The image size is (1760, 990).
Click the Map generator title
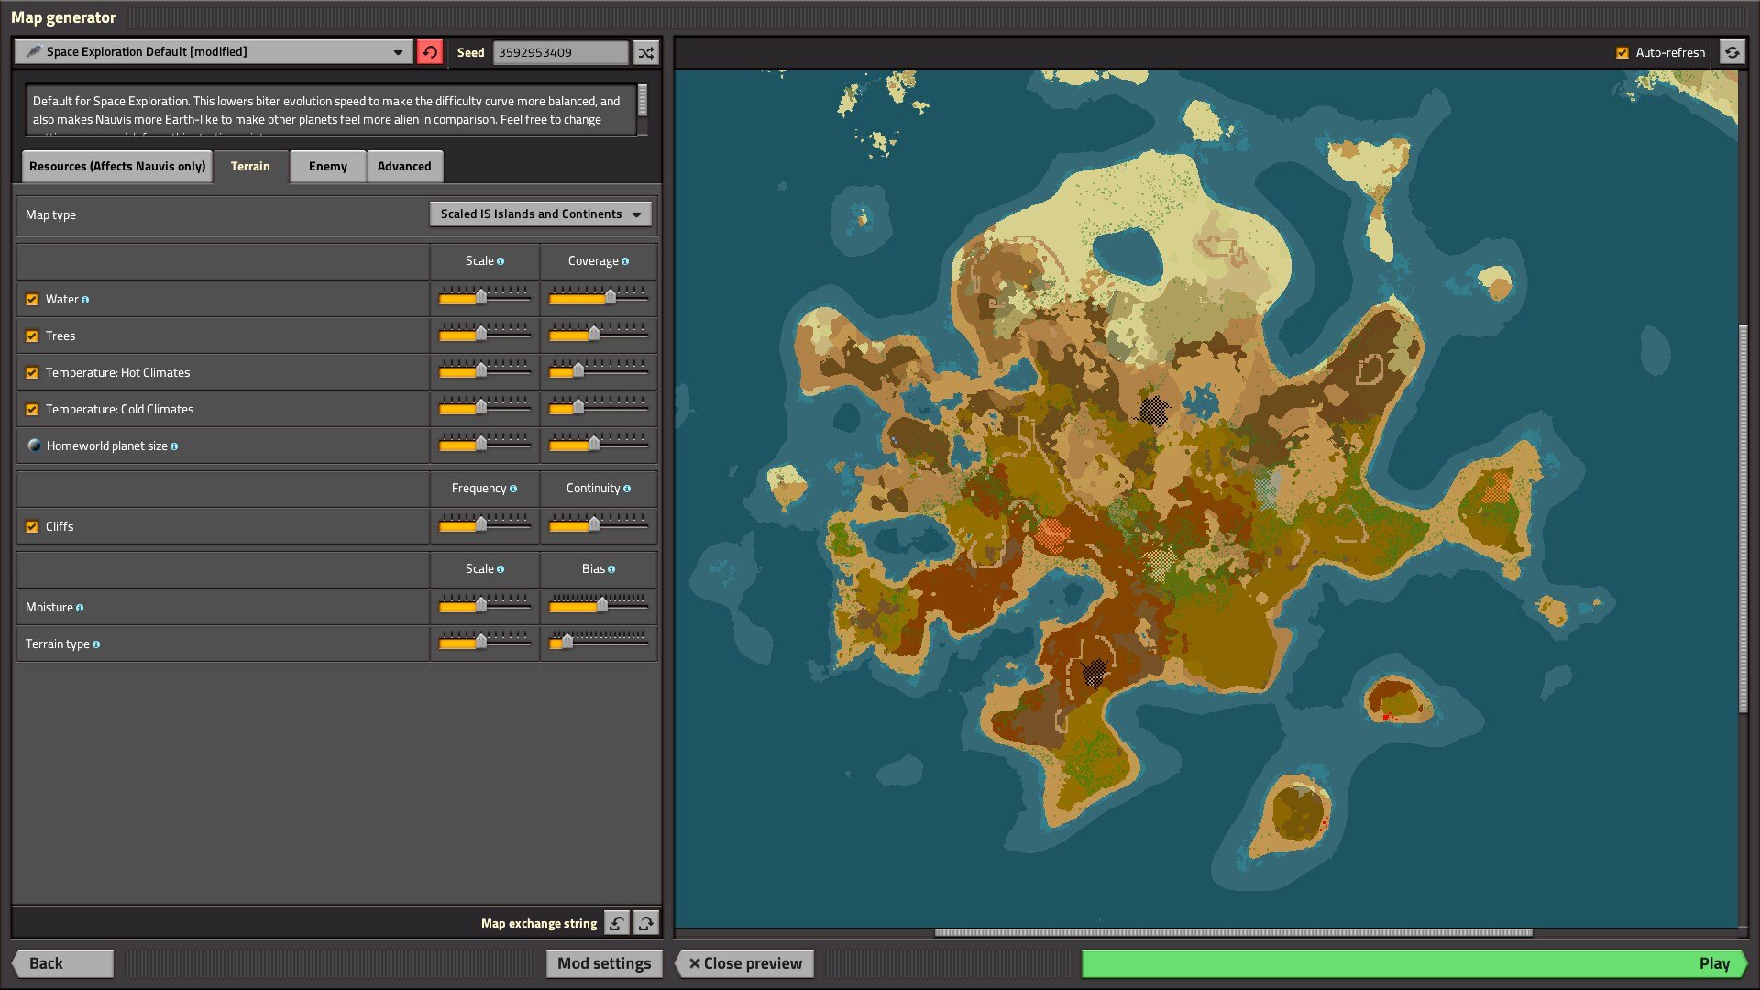(63, 16)
